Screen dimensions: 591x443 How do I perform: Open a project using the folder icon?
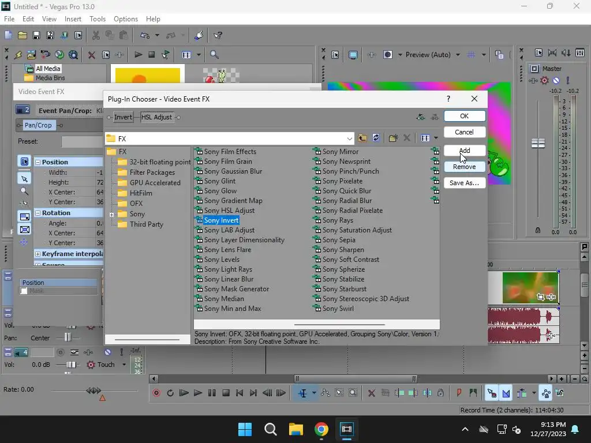[x=23, y=35]
